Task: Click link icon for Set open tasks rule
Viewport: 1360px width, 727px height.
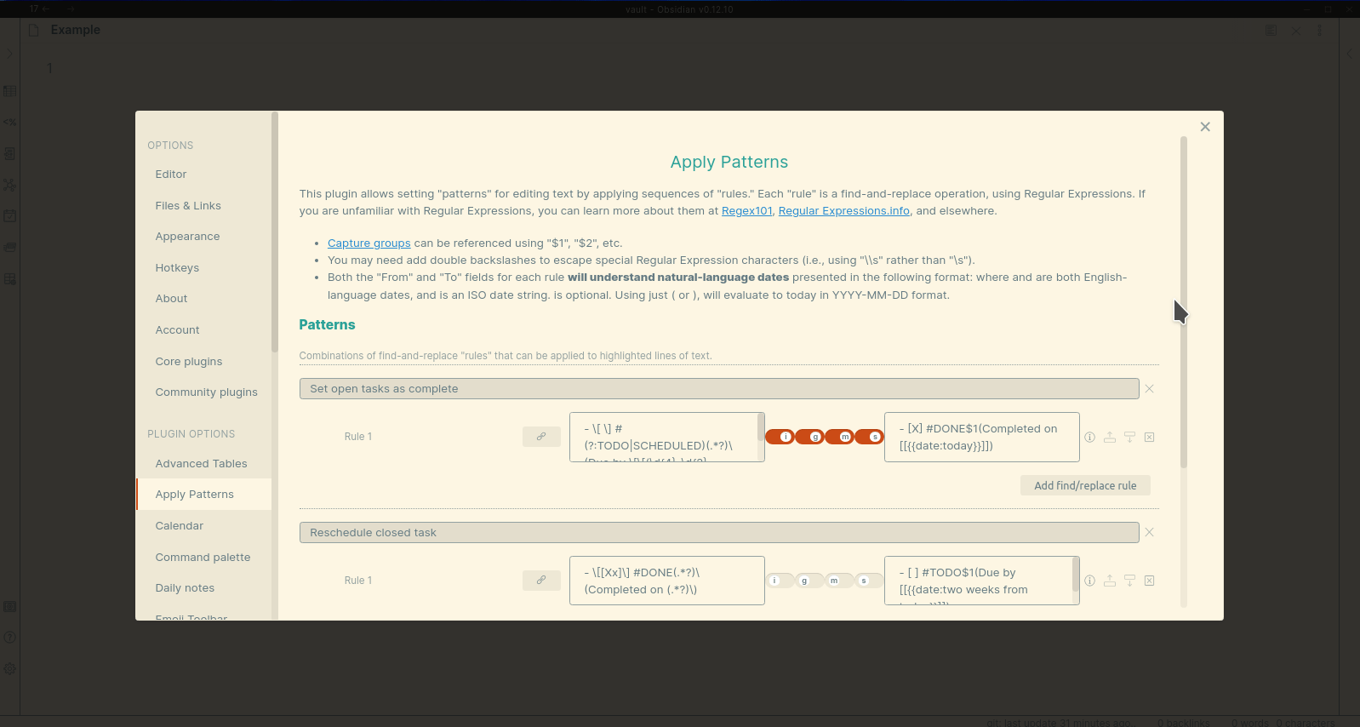Action: coord(541,437)
